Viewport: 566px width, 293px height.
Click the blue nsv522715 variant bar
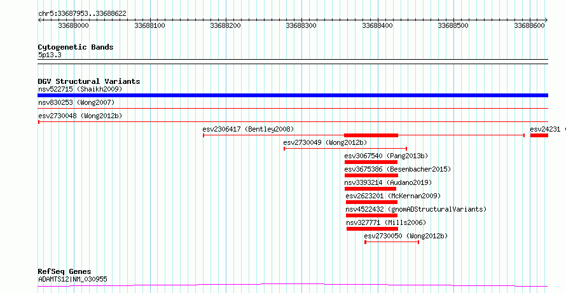pyautogui.click(x=293, y=95)
